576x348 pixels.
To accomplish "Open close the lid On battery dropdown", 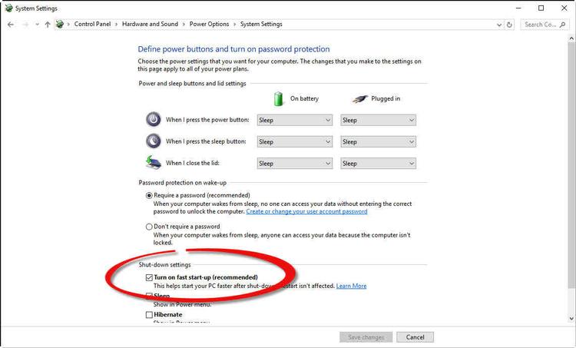I will pyautogui.click(x=294, y=163).
